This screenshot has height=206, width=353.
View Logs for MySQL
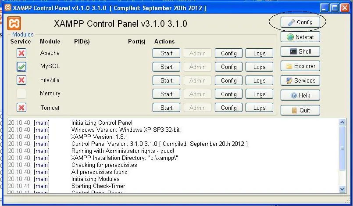pyautogui.click(x=259, y=67)
